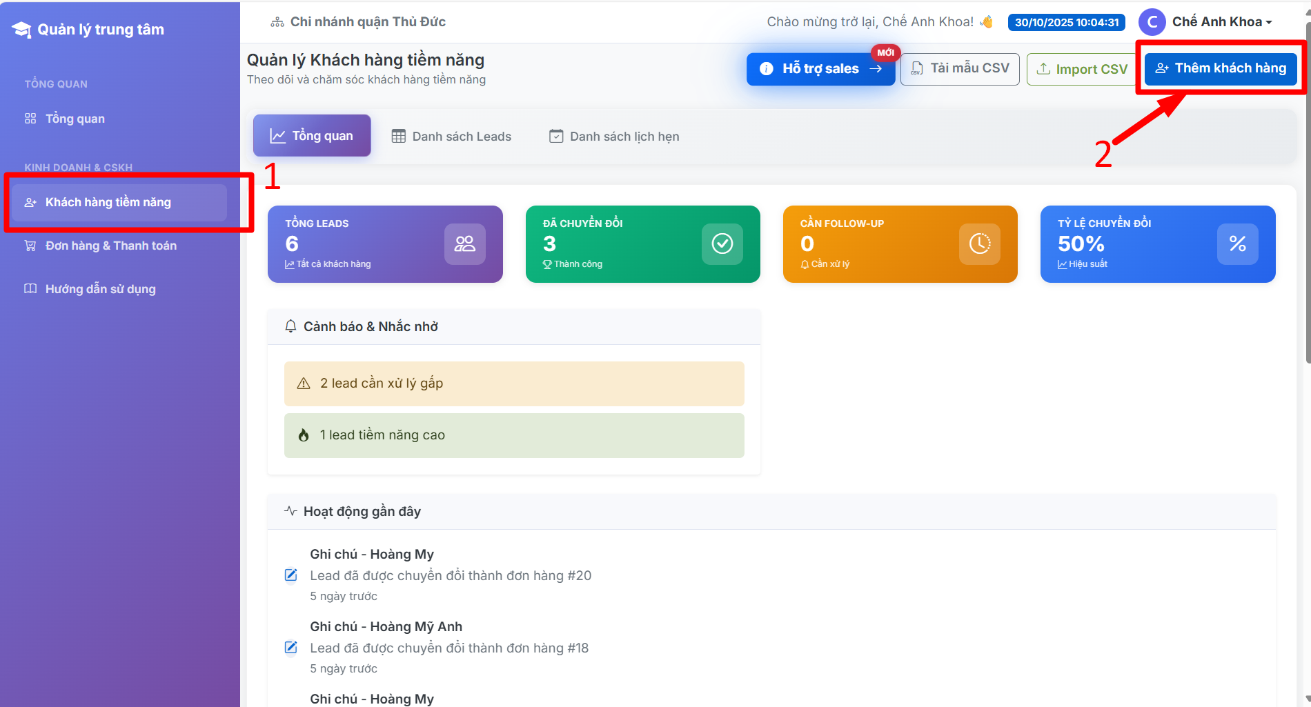Switch to the Danh sách Leads tab

pyautogui.click(x=451, y=137)
